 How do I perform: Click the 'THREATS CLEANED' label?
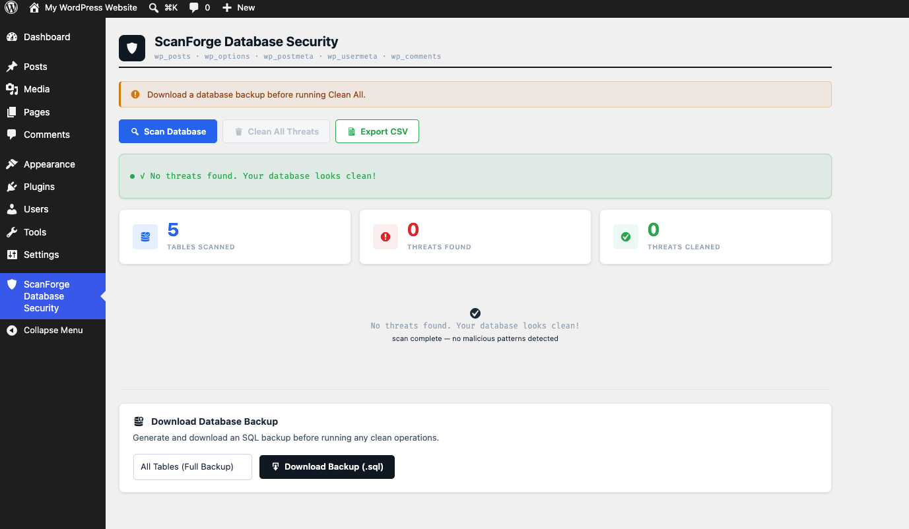684,247
